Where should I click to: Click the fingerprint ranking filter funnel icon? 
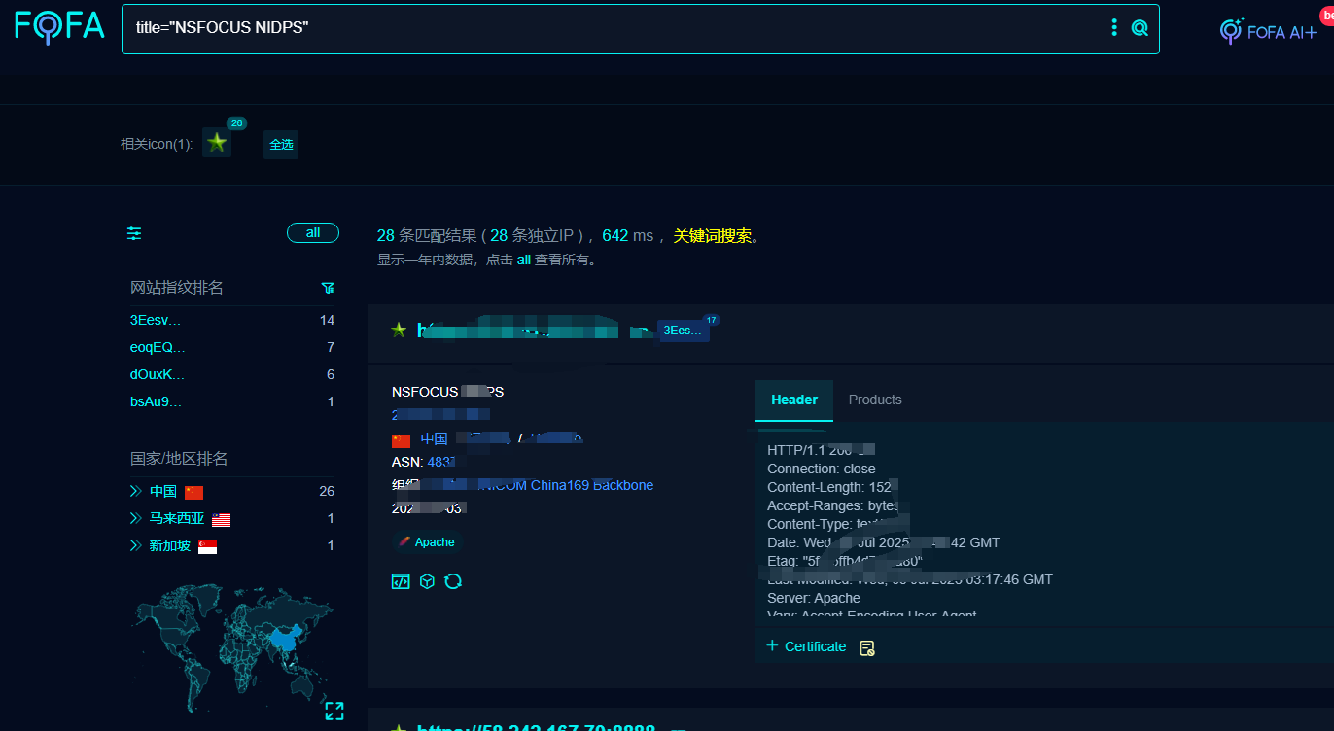[328, 288]
